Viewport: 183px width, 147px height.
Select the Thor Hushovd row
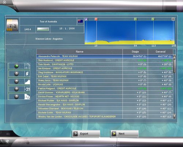pos(105,60)
